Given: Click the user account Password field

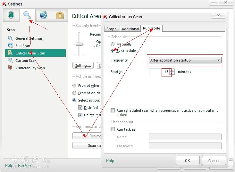Looking at the screenshot, I should pyautogui.click(x=185, y=146).
